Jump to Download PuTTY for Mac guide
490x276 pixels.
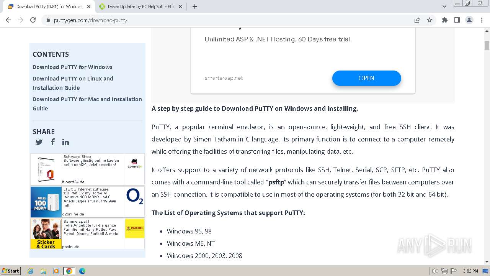tap(87, 104)
